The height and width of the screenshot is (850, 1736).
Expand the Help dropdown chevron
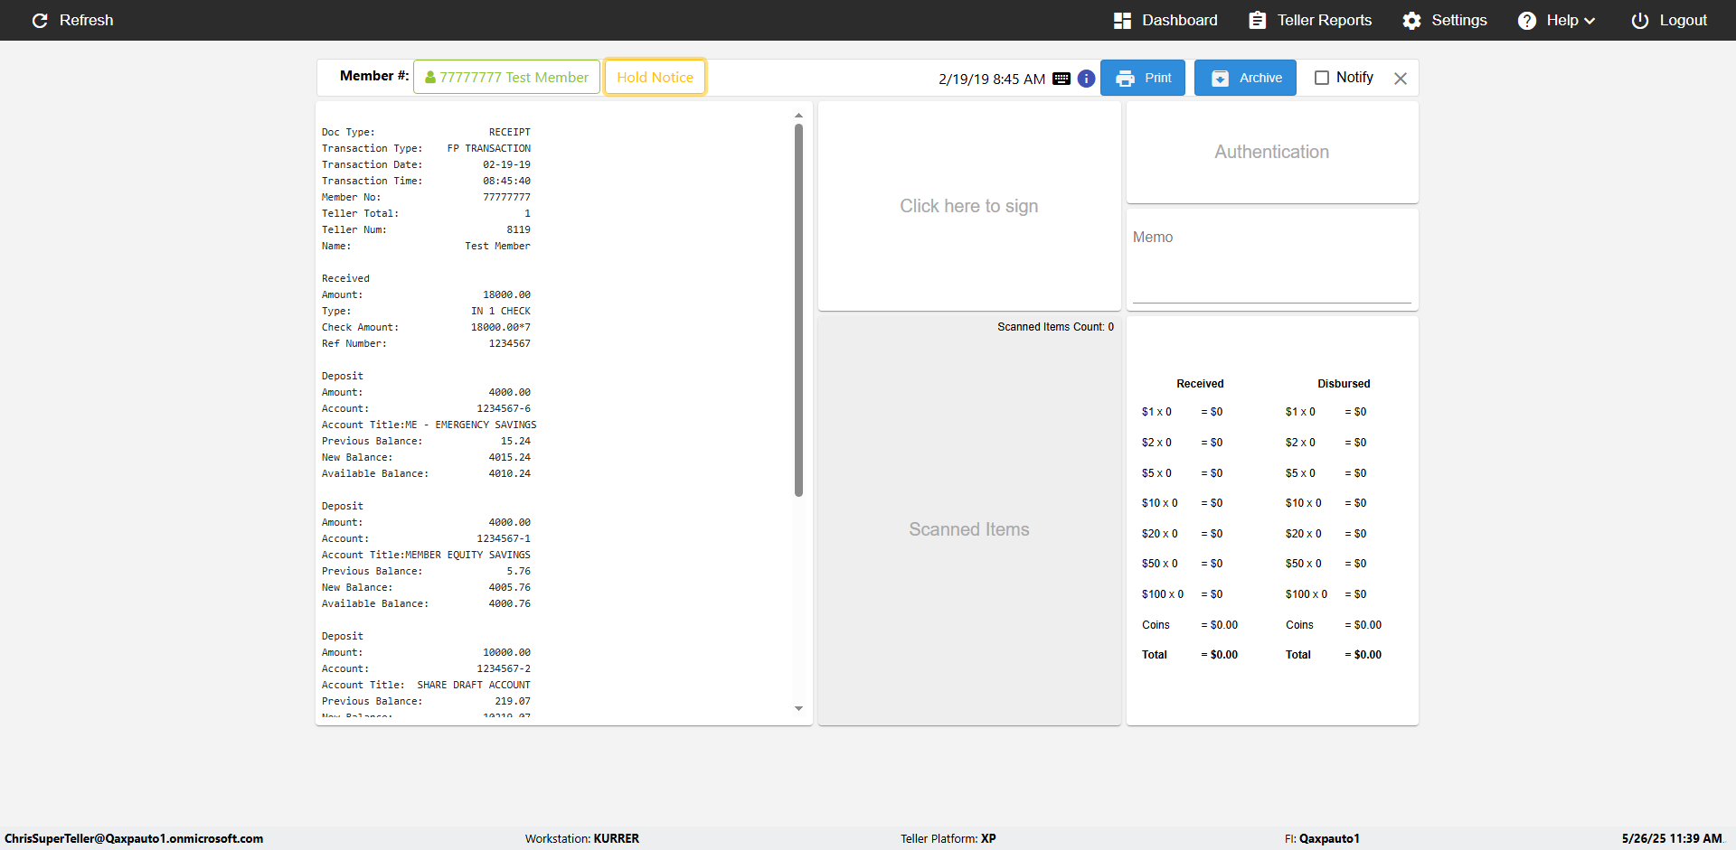[x=1590, y=21]
